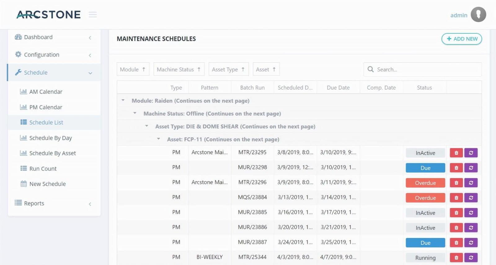This screenshot has height=265, width=496.
Task: Go to Schedule By Asset page
Action: point(52,153)
